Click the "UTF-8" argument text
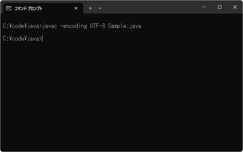 click(x=97, y=26)
